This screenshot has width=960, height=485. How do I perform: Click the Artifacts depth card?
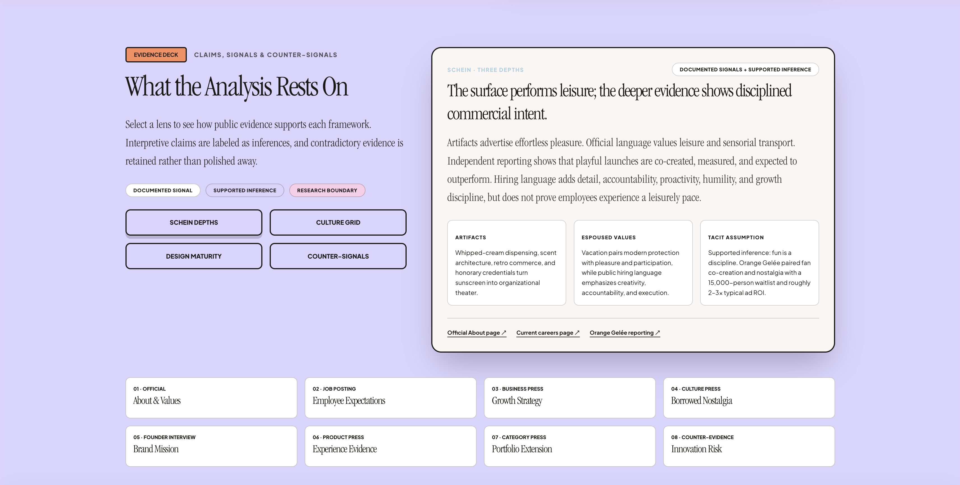pyautogui.click(x=506, y=263)
